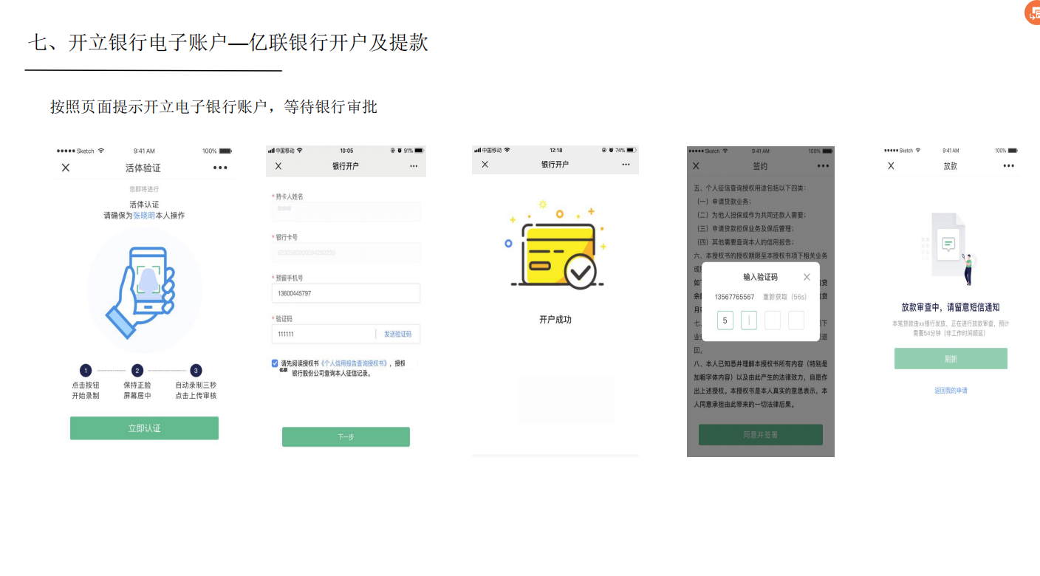
Task: Open the 个人信用报告查询授权书 link
Action: pyautogui.click(x=354, y=363)
